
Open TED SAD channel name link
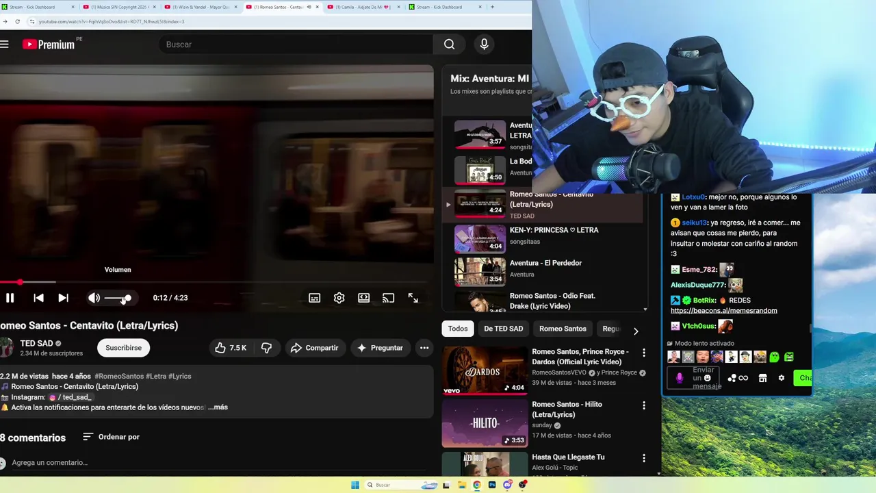pos(36,343)
